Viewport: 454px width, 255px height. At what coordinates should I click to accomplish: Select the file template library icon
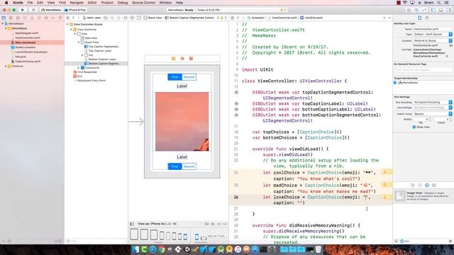[413, 185]
